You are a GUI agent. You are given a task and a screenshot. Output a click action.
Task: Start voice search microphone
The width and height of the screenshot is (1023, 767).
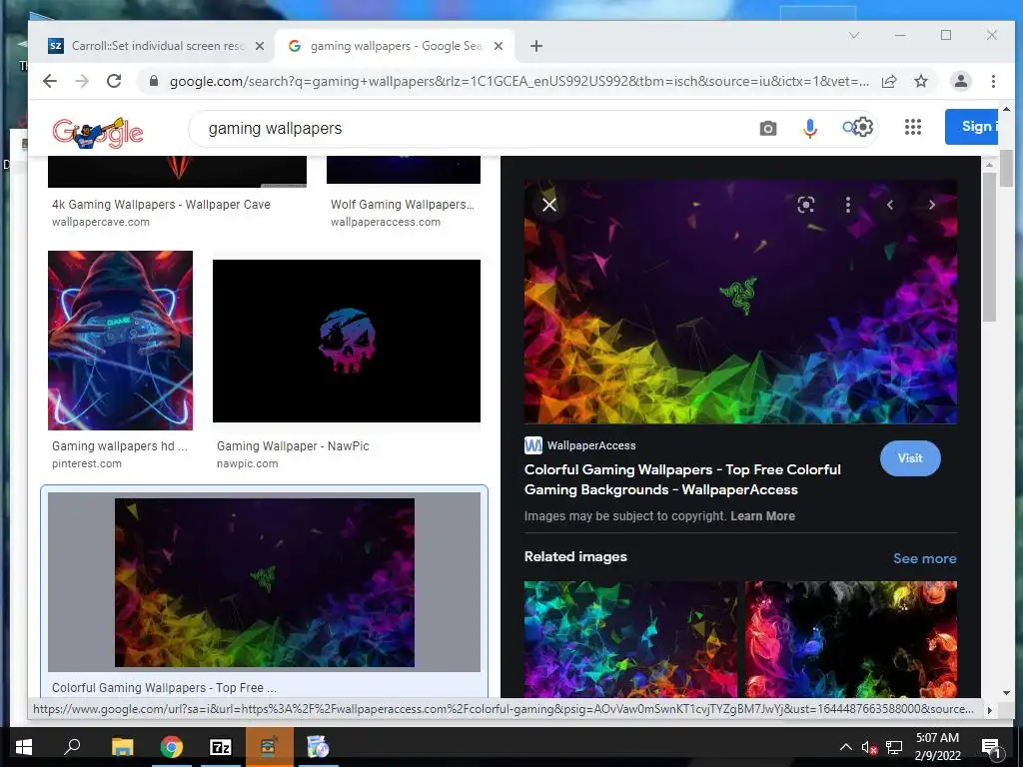pyautogui.click(x=809, y=129)
